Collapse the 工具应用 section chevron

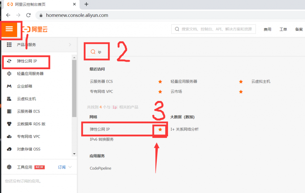(x=70, y=167)
